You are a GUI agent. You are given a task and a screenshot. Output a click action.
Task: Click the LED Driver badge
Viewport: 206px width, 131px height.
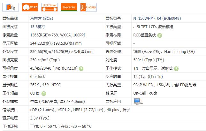click(x=50, y=7)
